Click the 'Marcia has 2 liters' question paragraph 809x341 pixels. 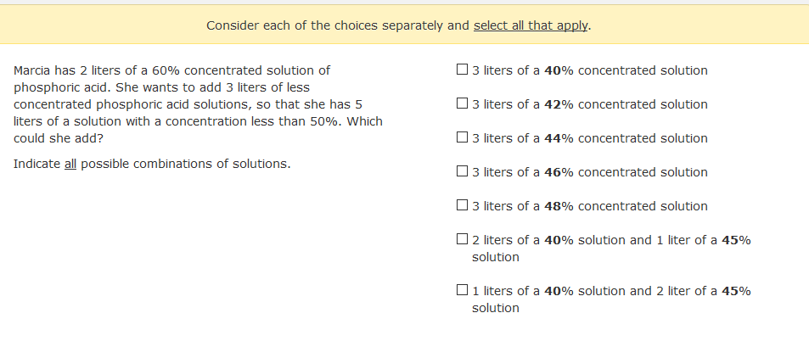coord(198,104)
